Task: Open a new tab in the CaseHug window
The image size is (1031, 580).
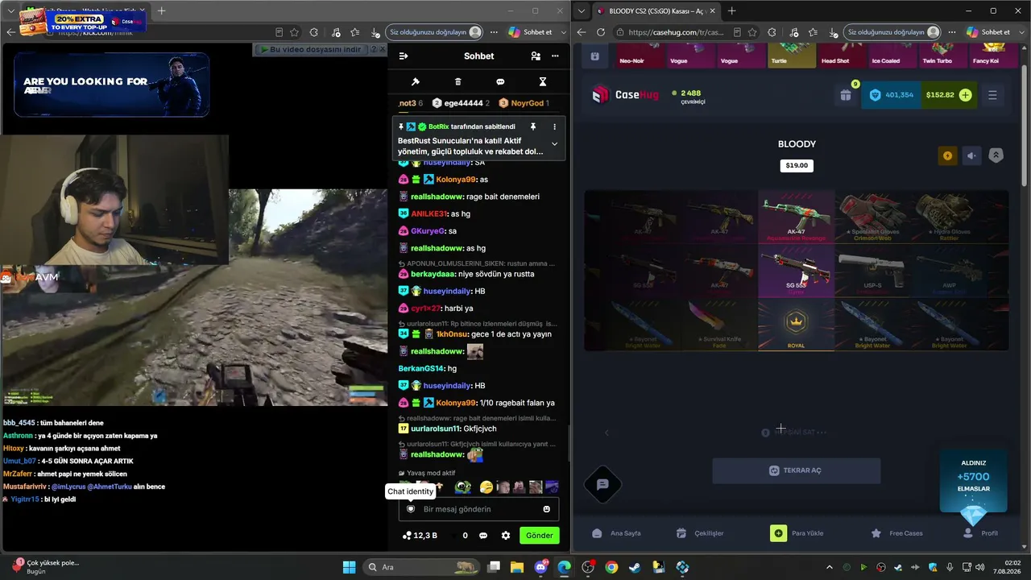Action: 731,11
